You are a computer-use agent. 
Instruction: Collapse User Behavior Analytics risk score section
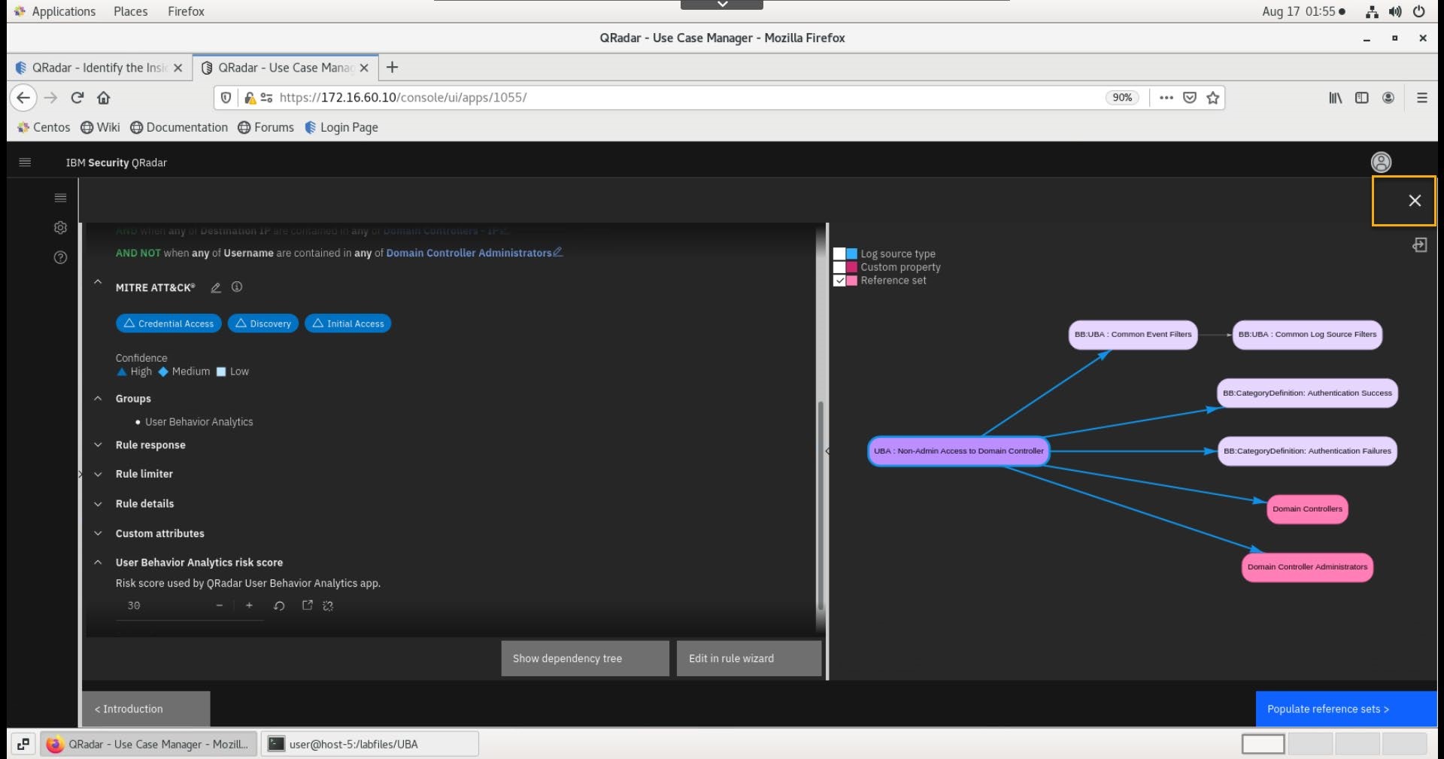tap(98, 562)
